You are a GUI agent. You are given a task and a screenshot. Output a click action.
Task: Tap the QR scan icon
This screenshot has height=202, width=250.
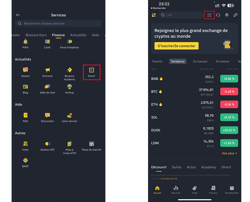209,15
